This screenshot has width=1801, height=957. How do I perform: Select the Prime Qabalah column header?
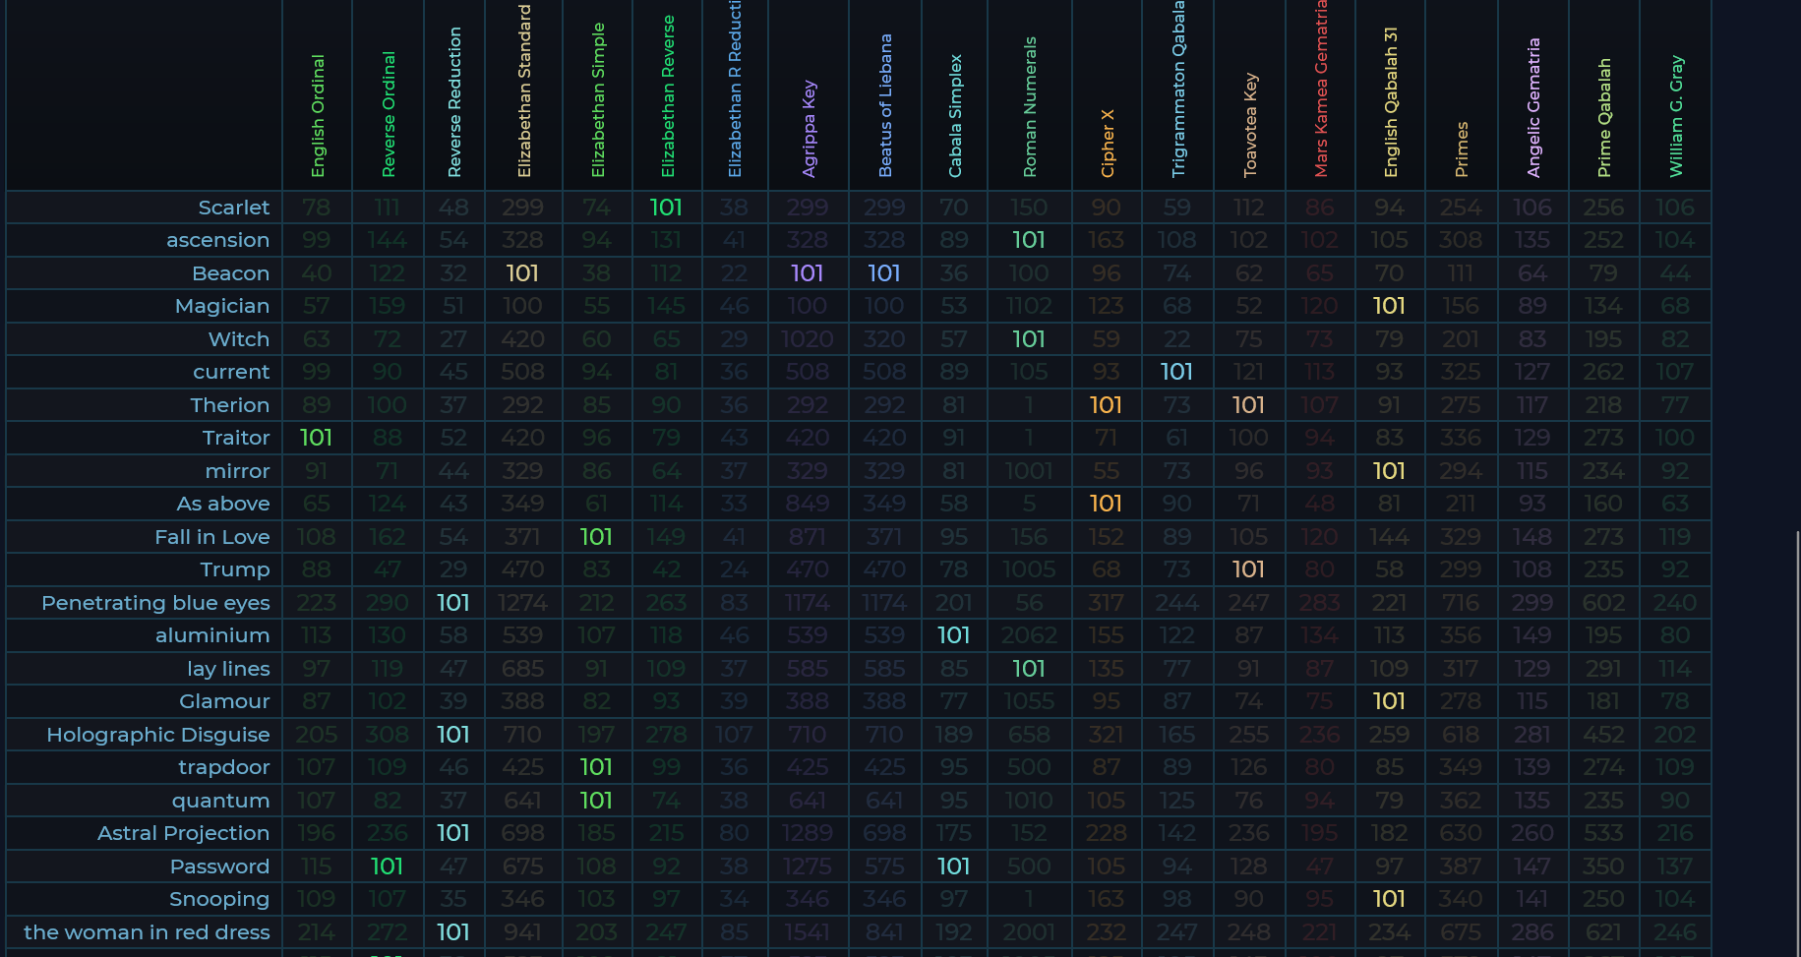tap(1604, 118)
